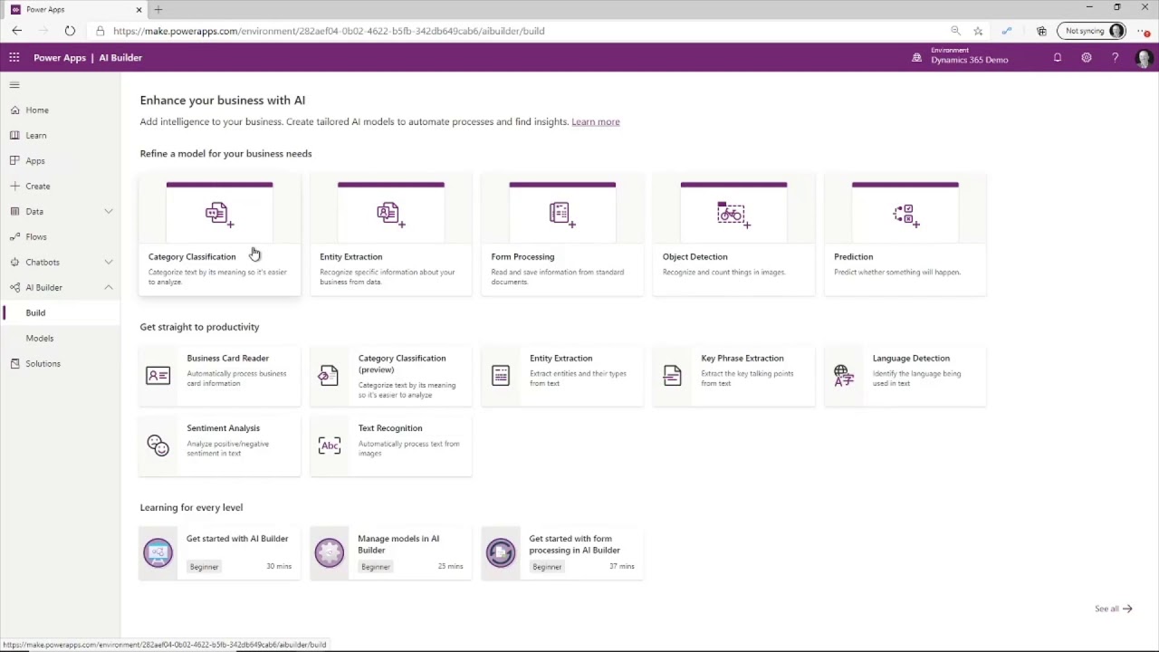Click the Object Detection model card icon
This screenshot has height=652, width=1159.
point(733,215)
